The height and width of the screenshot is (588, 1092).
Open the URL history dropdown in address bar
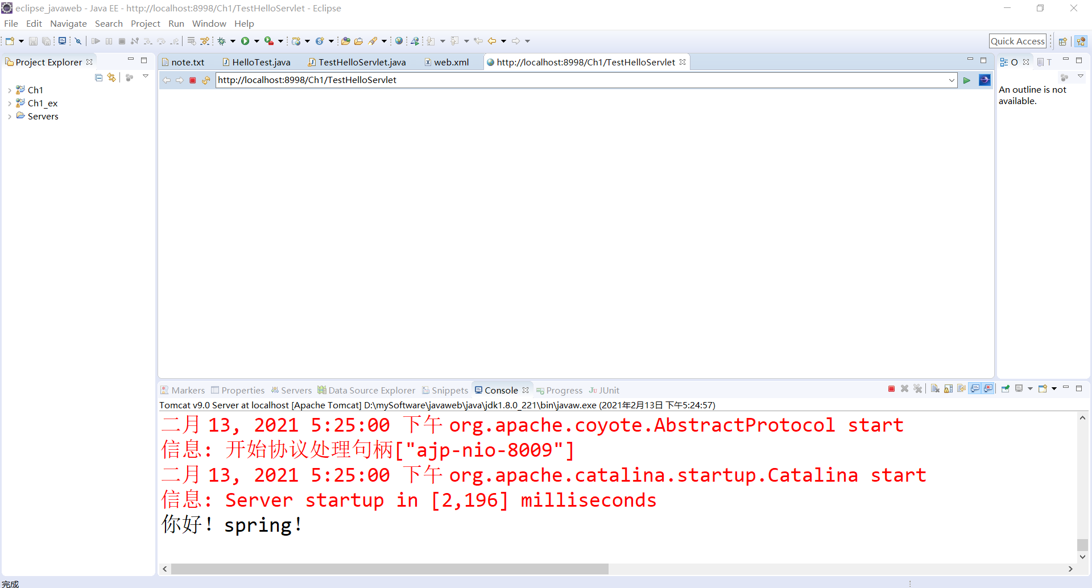952,80
